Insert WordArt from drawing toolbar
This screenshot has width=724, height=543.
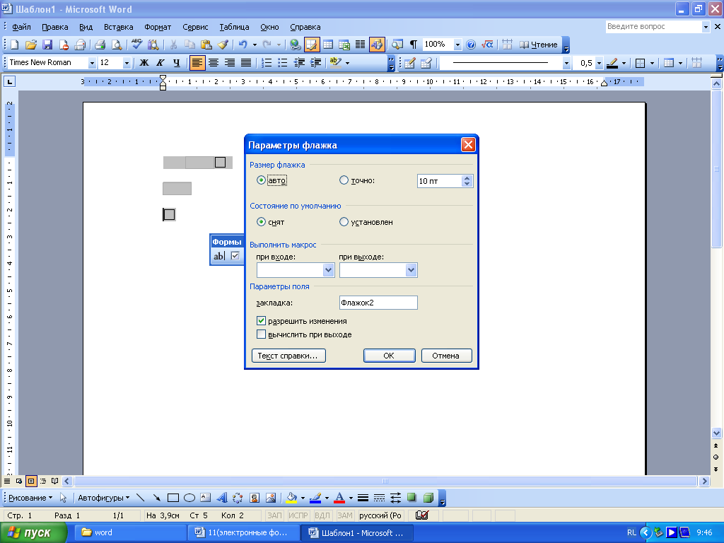pyautogui.click(x=221, y=498)
